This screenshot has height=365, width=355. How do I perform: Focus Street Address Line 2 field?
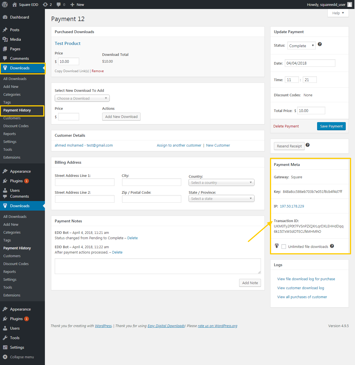coord(85,199)
